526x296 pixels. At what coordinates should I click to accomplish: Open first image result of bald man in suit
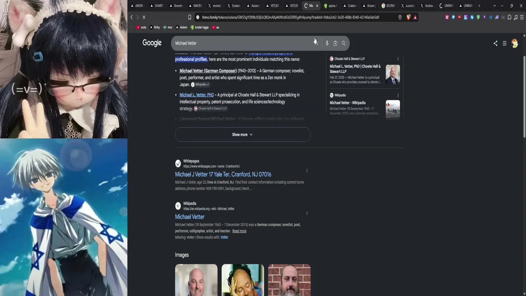pos(196,280)
